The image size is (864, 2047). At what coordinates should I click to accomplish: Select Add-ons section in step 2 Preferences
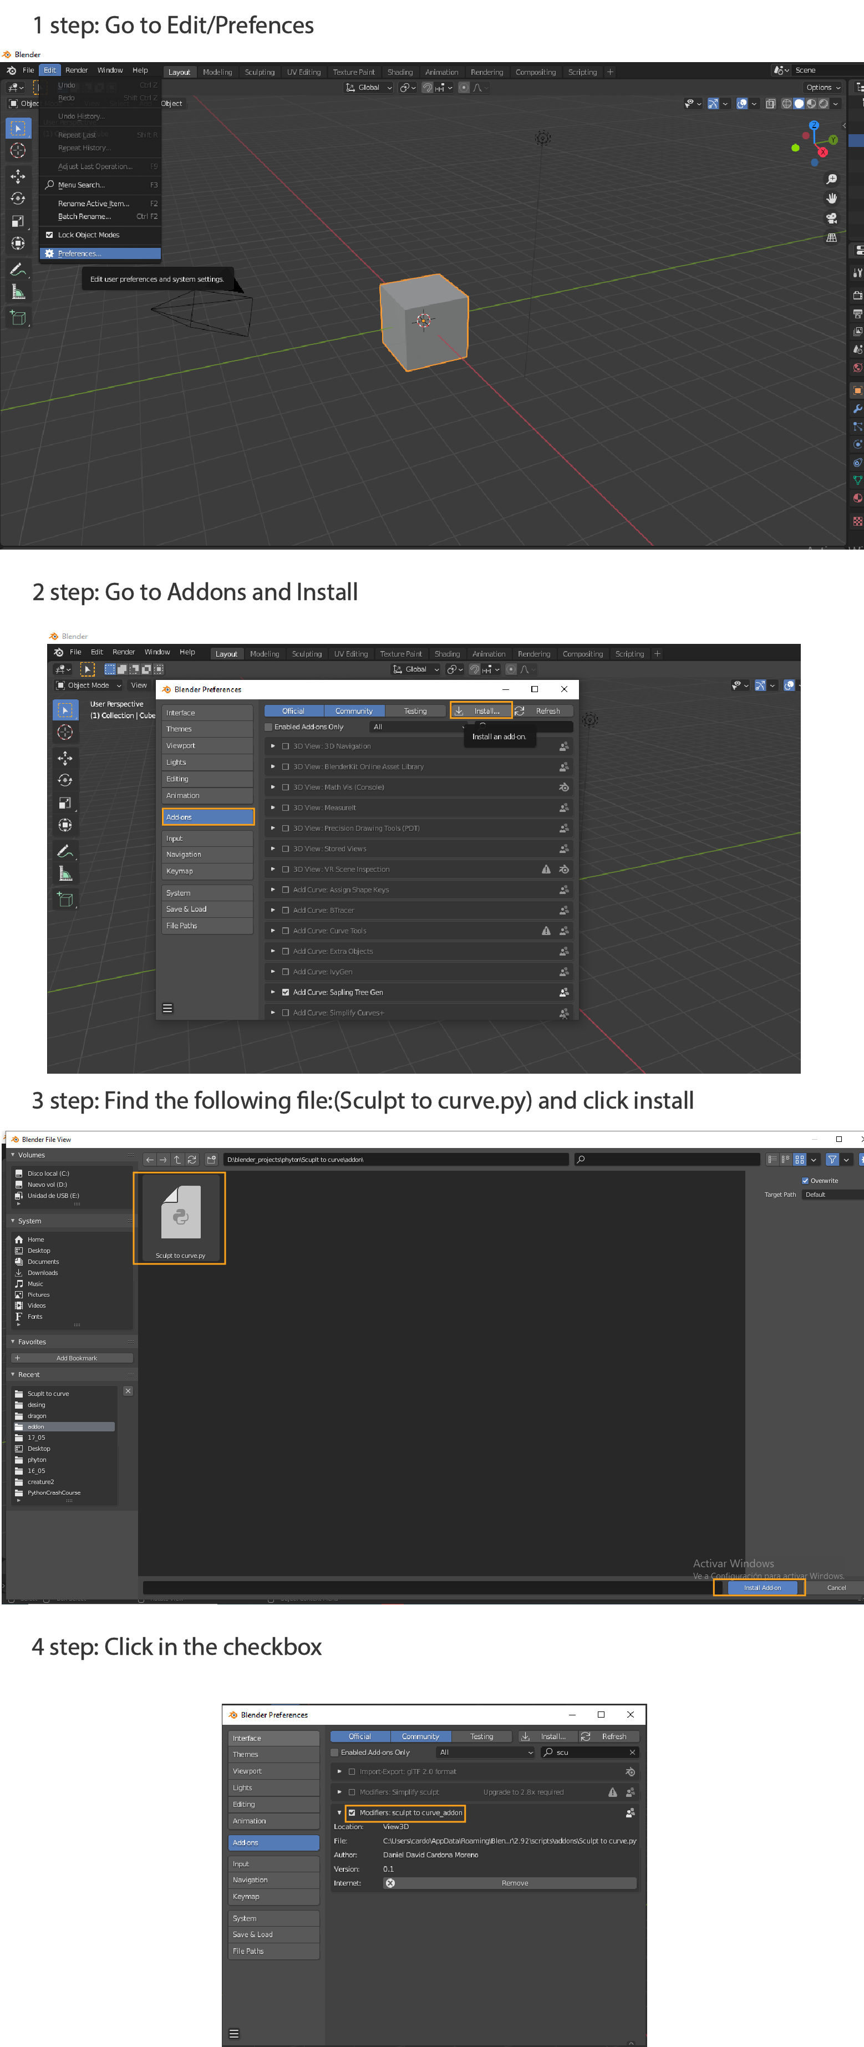(x=209, y=817)
